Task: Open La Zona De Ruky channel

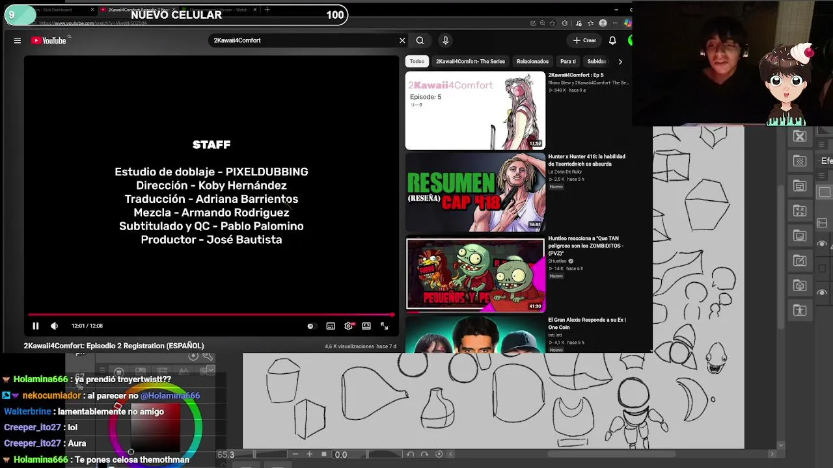Action: [x=566, y=172]
